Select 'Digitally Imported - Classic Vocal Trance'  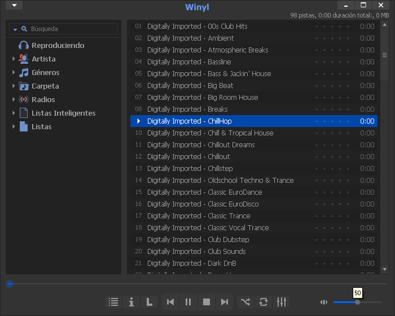254,227
